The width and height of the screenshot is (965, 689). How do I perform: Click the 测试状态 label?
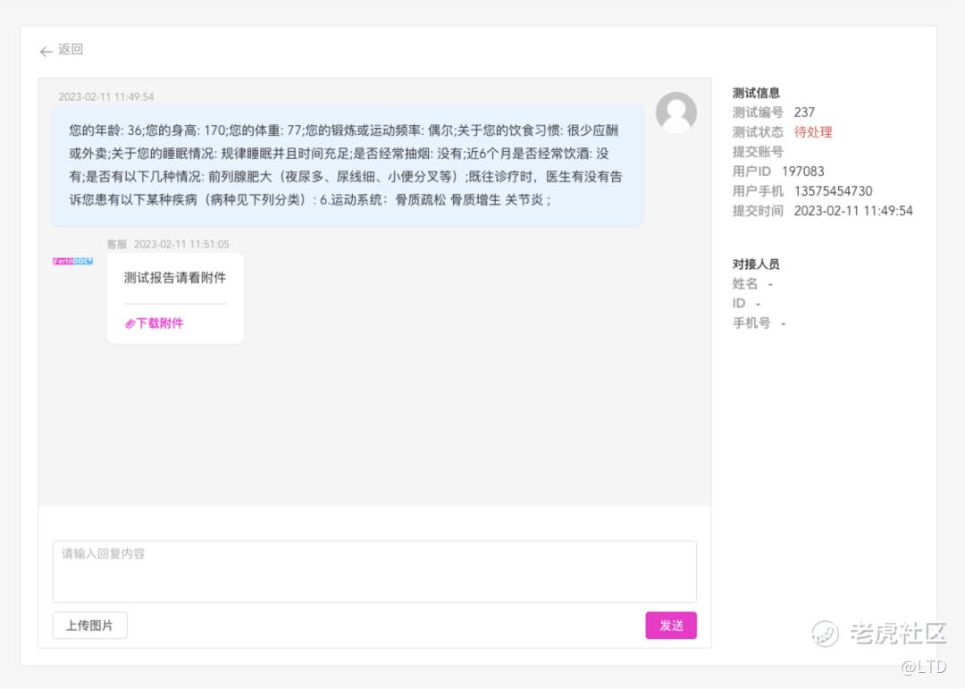[758, 131]
